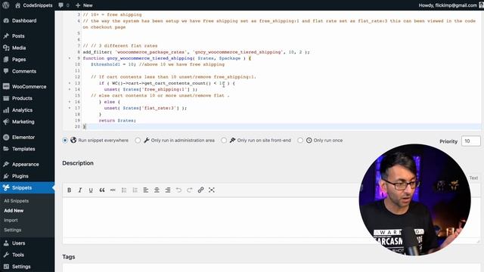The width and height of the screenshot is (484, 272).
Task: Click the Tags input field
Action: tap(271, 268)
